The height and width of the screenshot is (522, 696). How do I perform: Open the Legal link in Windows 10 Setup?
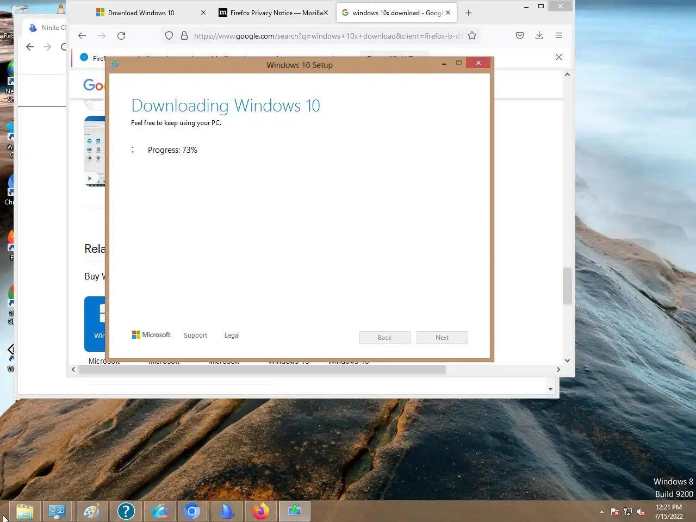coord(232,335)
